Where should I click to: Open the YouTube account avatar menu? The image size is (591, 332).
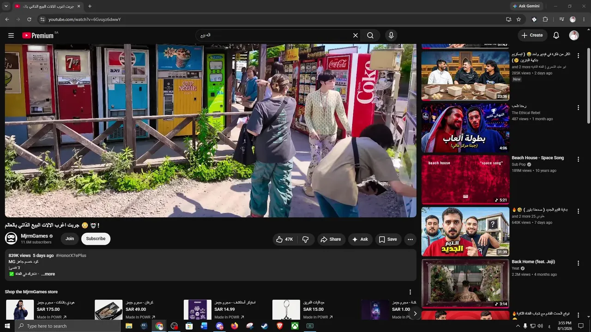[574, 36]
